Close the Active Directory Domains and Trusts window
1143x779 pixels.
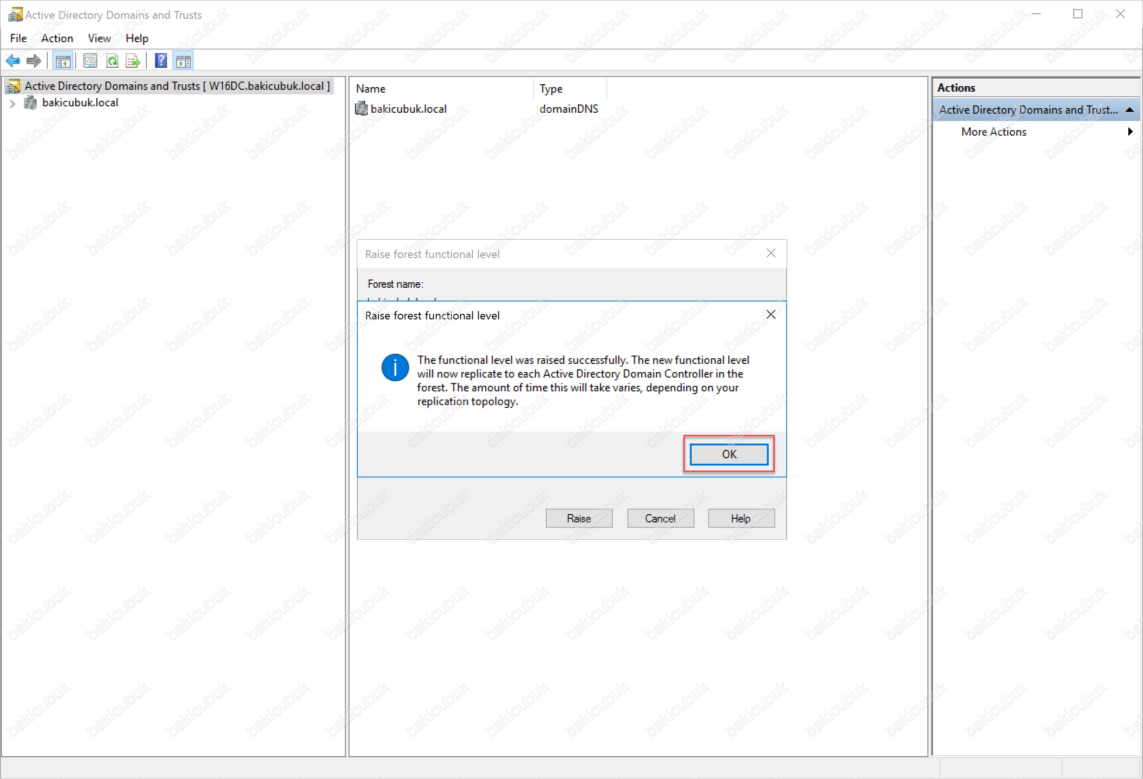(x=1120, y=14)
